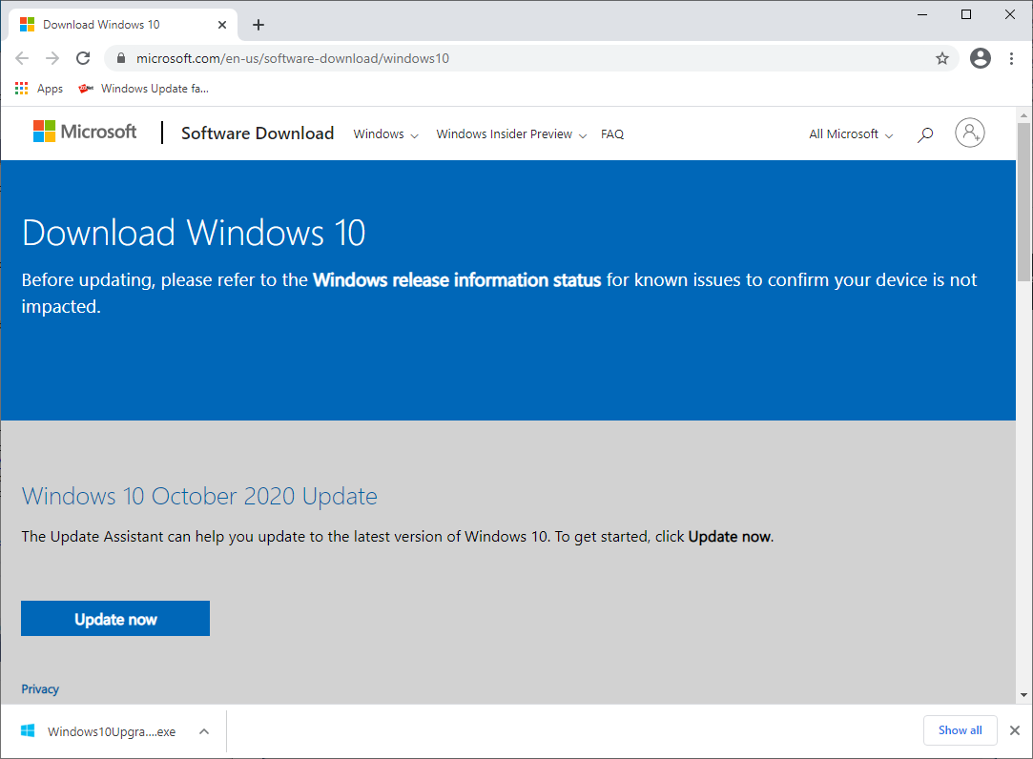Click the Download Windows 10 page heading
This screenshot has height=759, width=1033.
[x=194, y=233]
